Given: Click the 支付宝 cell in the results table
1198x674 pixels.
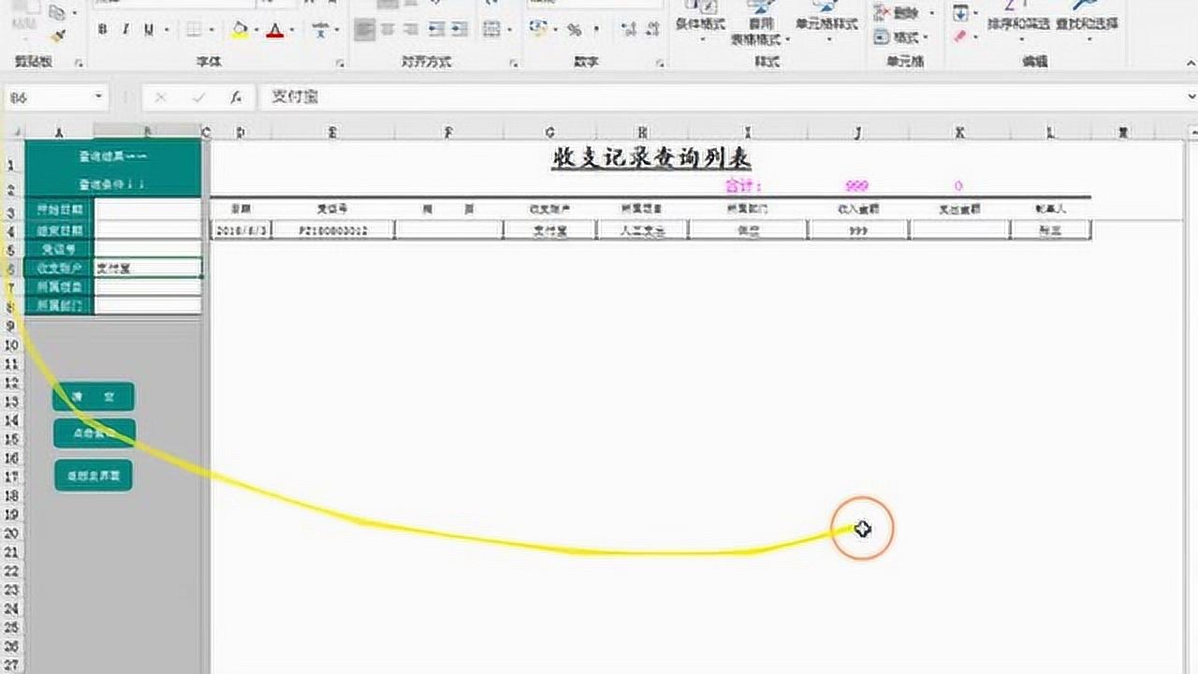Looking at the screenshot, I should point(549,230).
